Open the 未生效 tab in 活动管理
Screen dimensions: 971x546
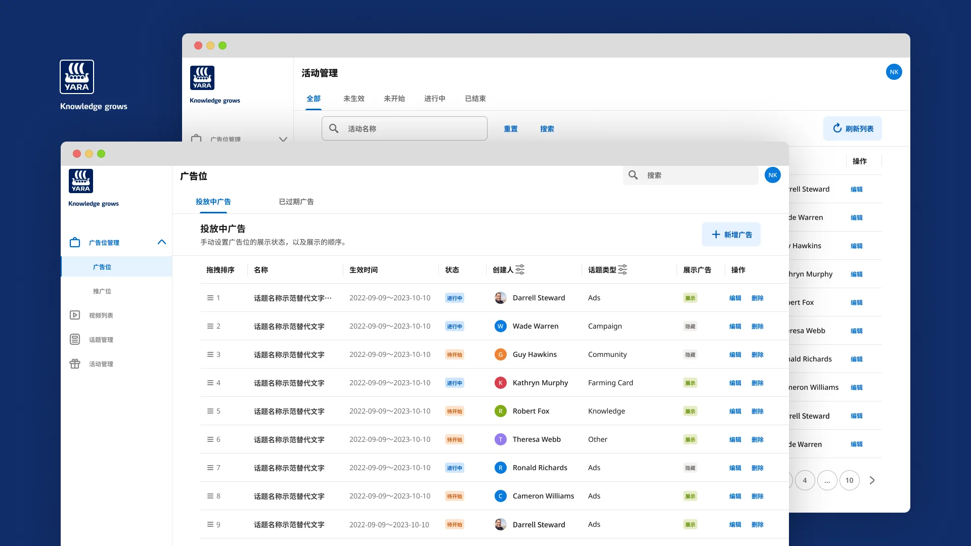[x=354, y=99]
